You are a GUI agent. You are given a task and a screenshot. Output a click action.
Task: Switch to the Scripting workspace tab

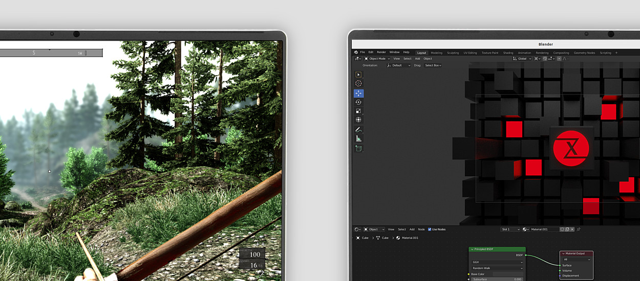[x=605, y=53]
